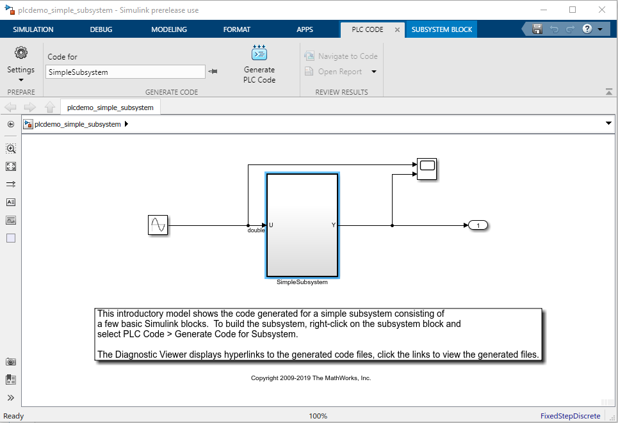Screen dimensions: 618x423
Task: Navigate back with the left arrow
Action: (x=10, y=107)
